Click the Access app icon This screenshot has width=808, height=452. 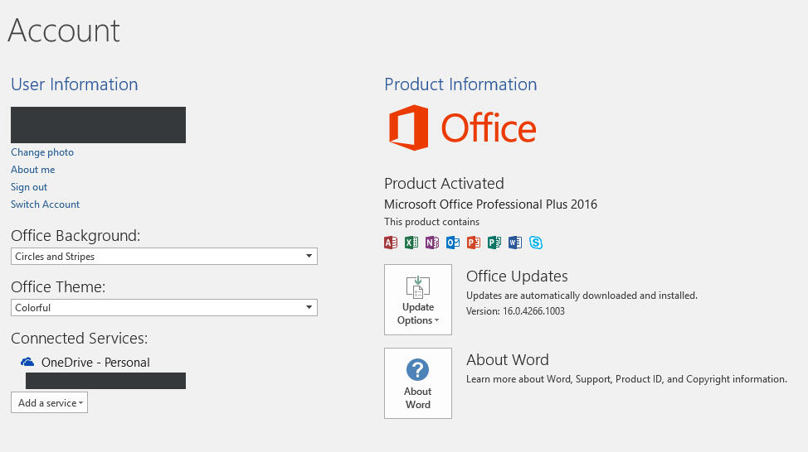tap(391, 243)
